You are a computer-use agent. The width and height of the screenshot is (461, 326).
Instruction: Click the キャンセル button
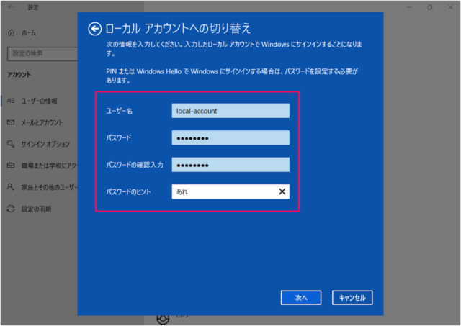[x=352, y=298]
